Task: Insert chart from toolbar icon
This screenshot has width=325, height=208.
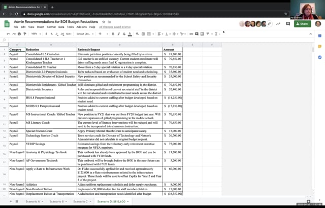Action: (x=202, y=34)
